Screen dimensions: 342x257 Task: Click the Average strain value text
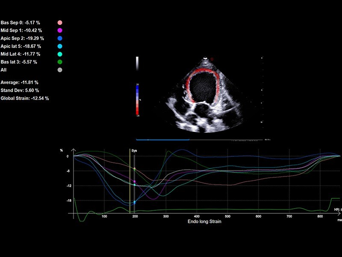tap(19, 82)
